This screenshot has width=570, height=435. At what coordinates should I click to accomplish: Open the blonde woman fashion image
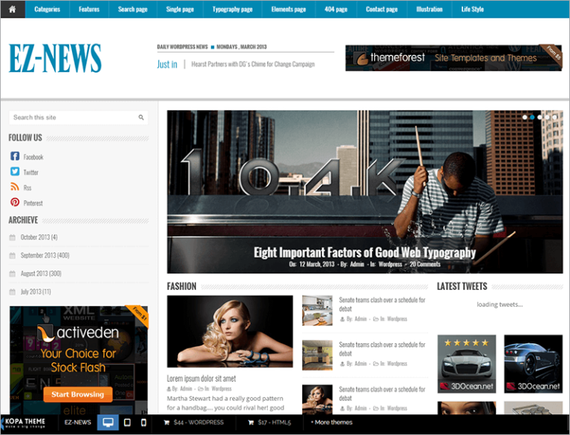click(230, 331)
